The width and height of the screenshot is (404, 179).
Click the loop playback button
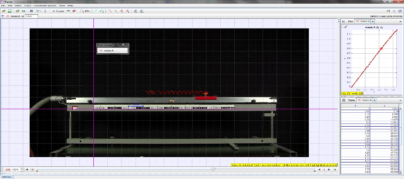(x=335, y=170)
